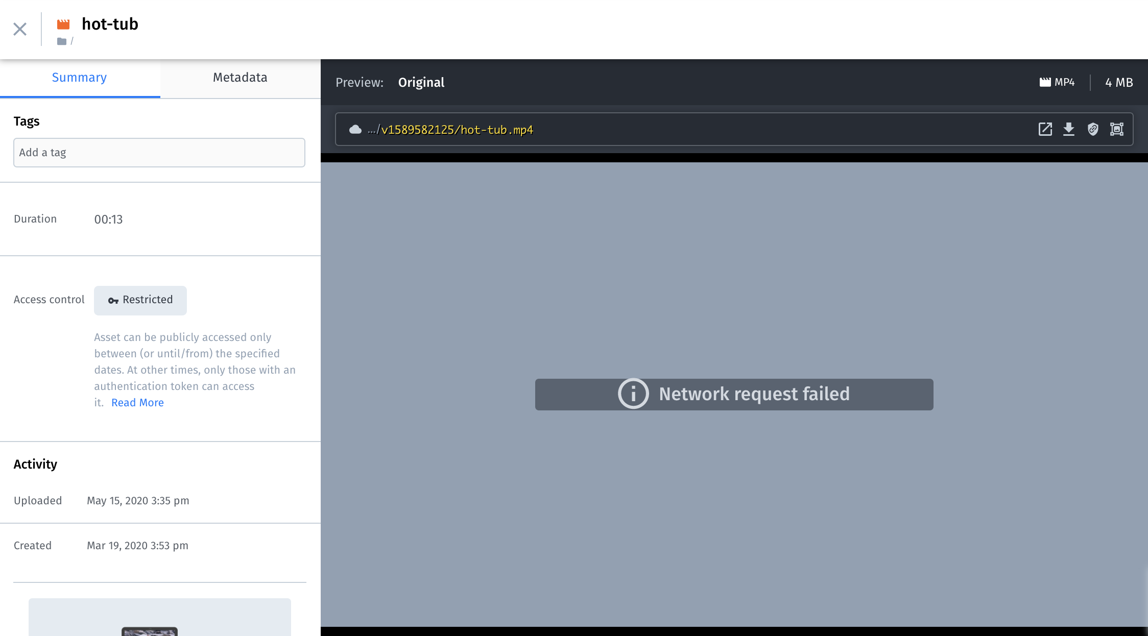Click the key icon on the Restricted badge
Viewport: 1148px width, 636px height.
click(x=112, y=300)
